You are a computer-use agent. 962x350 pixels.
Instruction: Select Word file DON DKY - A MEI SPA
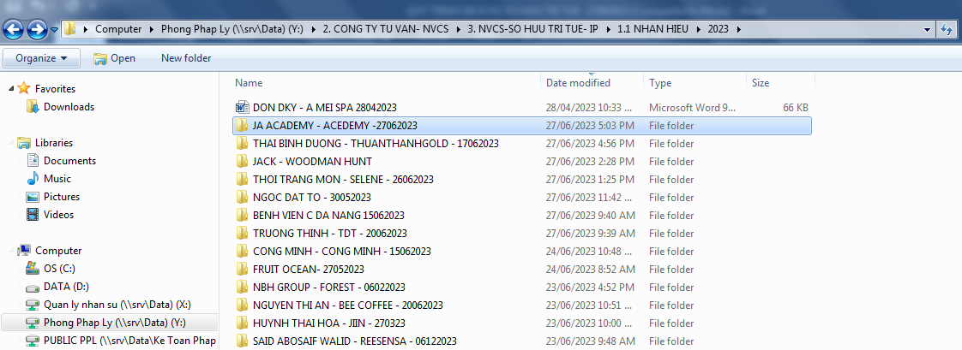click(x=325, y=108)
